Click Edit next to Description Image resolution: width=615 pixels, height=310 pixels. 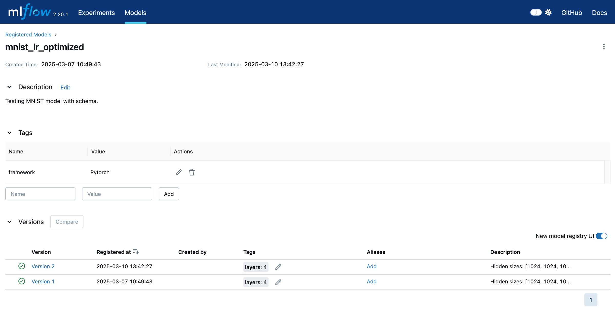tap(65, 87)
